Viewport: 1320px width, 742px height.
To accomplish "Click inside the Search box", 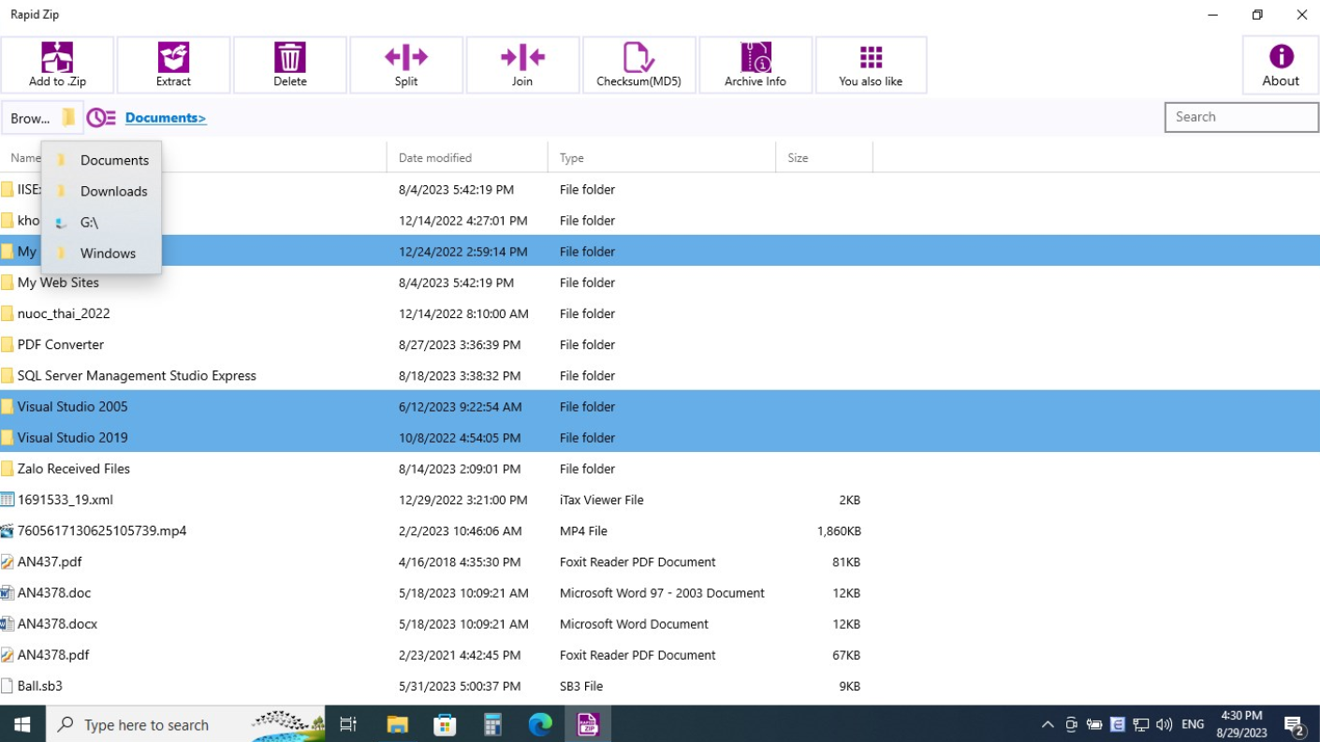I will click(x=1241, y=117).
